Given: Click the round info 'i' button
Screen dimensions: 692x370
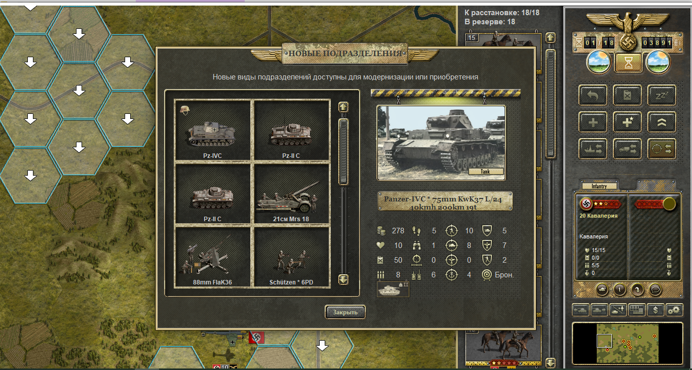Looking at the screenshot, I should pyautogui.click(x=620, y=290).
